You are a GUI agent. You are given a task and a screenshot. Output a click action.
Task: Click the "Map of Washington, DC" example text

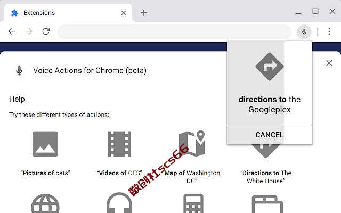tap(193, 177)
